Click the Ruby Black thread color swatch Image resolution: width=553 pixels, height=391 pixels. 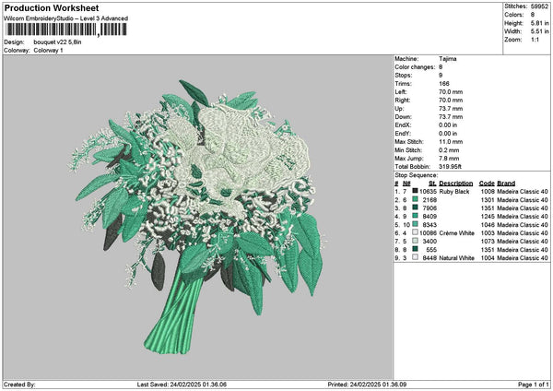[417, 191]
